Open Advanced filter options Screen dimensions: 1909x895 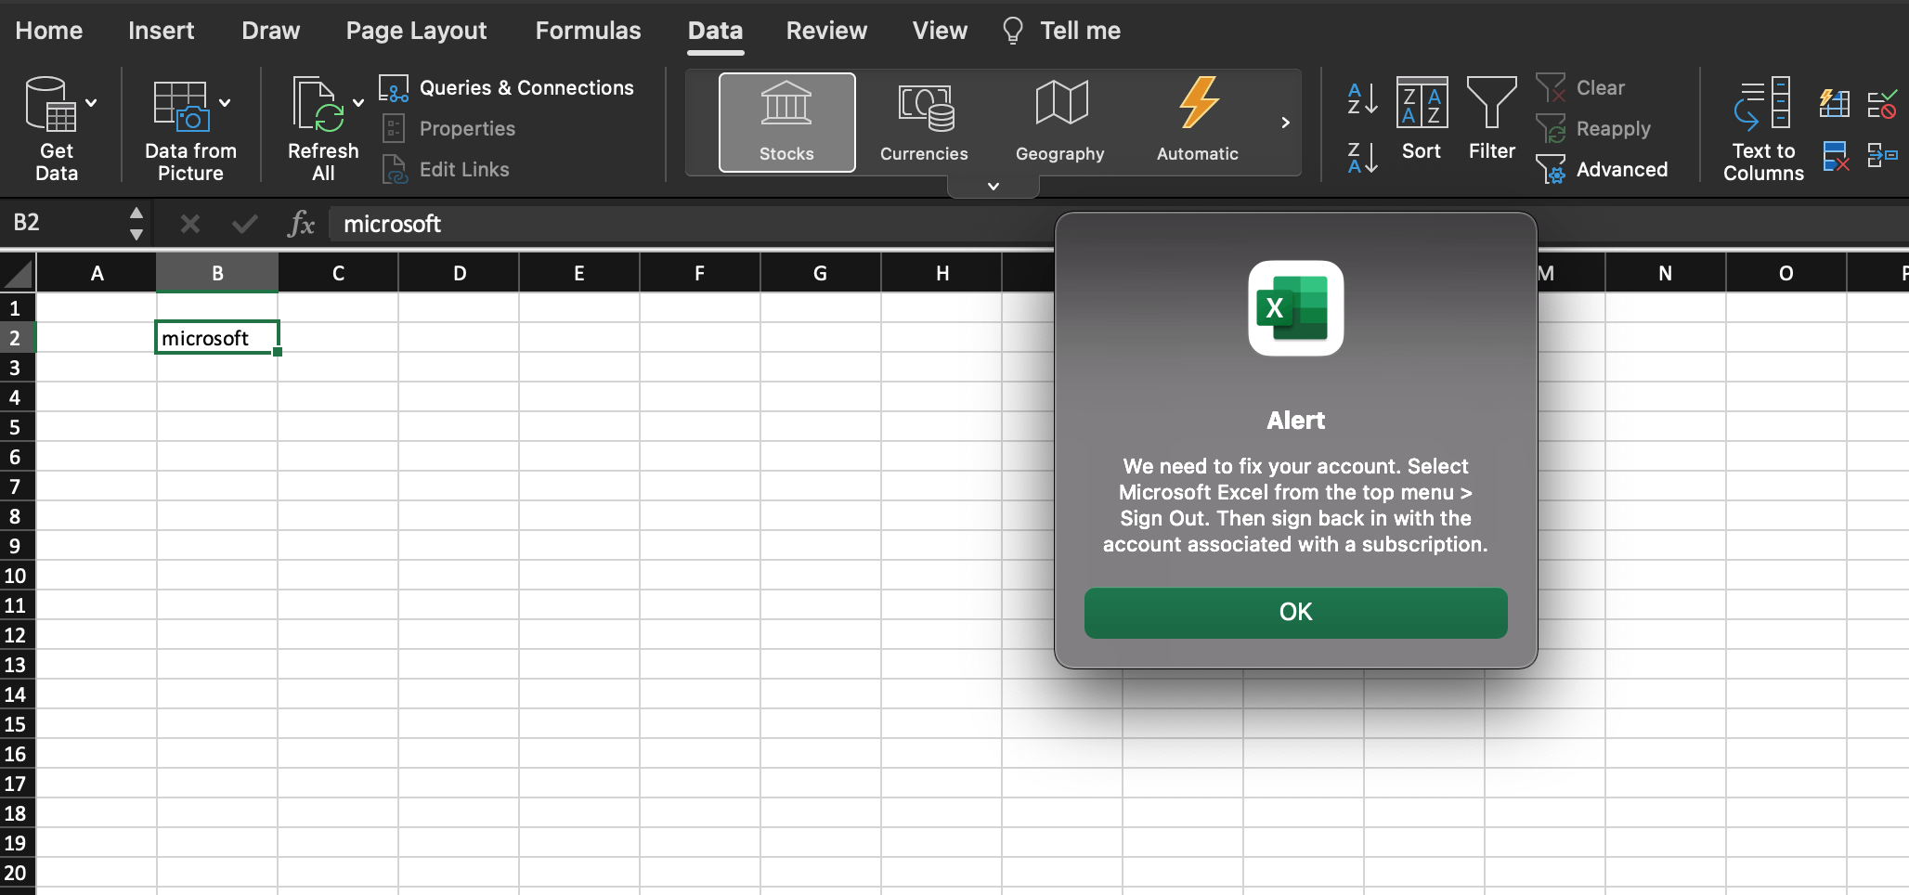1603,169
